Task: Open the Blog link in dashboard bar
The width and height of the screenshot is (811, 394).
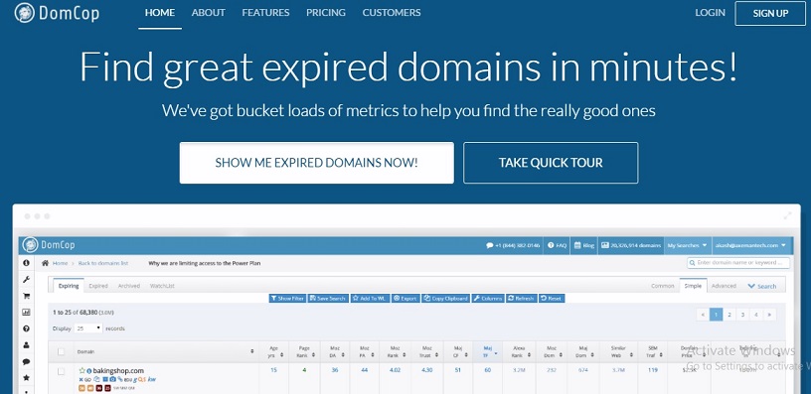Action: pyautogui.click(x=585, y=245)
